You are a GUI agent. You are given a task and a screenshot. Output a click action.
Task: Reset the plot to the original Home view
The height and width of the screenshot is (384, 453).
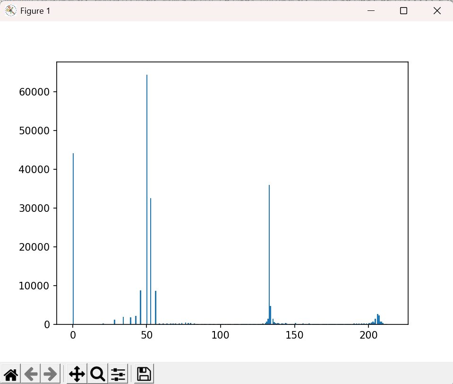11,374
